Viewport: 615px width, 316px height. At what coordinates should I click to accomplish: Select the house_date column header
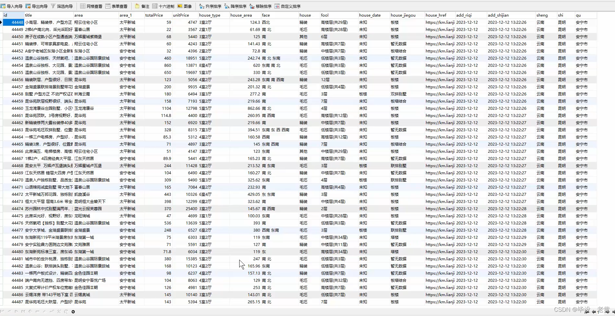(x=374, y=15)
